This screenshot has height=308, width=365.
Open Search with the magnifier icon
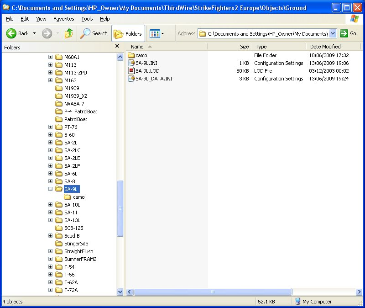click(x=85, y=33)
